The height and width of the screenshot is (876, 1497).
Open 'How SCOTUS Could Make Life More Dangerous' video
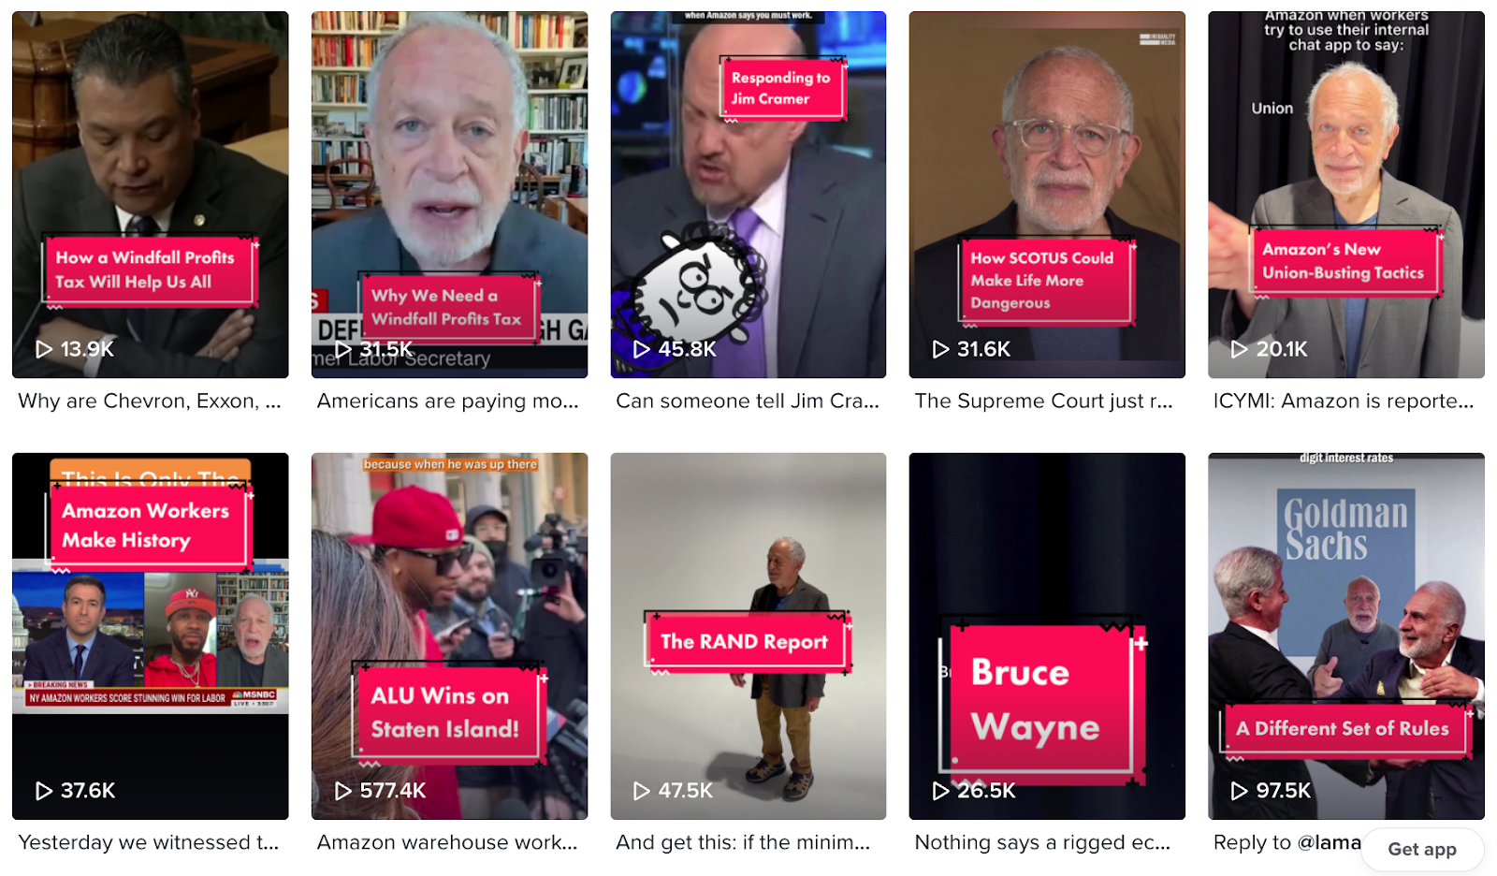coord(1047,195)
